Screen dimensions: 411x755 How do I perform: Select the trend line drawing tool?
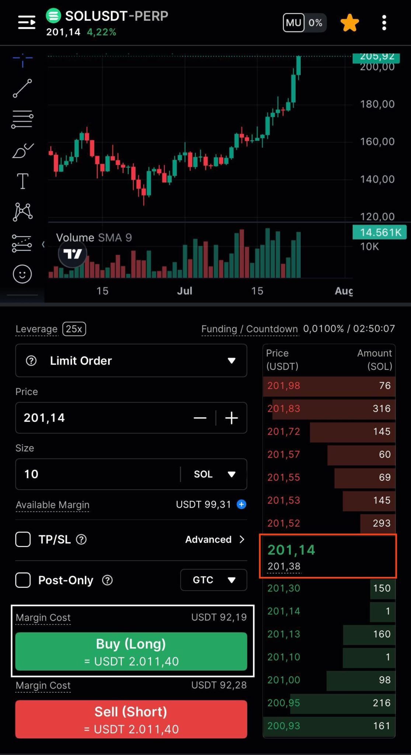coord(22,88)
